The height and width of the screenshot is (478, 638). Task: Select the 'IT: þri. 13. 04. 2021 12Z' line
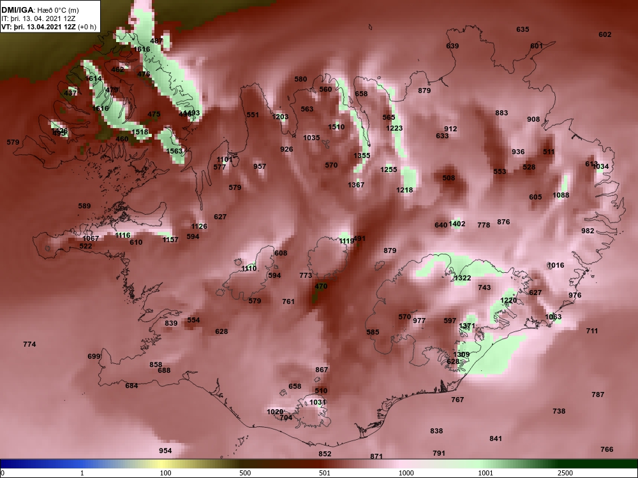coord(38,18)
